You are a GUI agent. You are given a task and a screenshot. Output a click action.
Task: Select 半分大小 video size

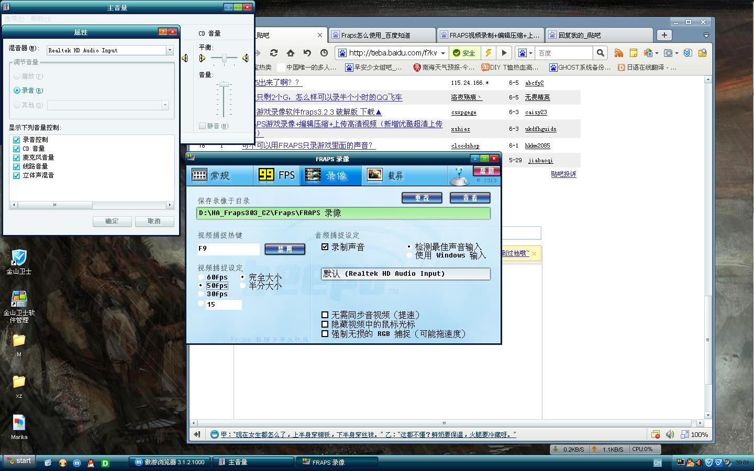[x=242, y=286]
